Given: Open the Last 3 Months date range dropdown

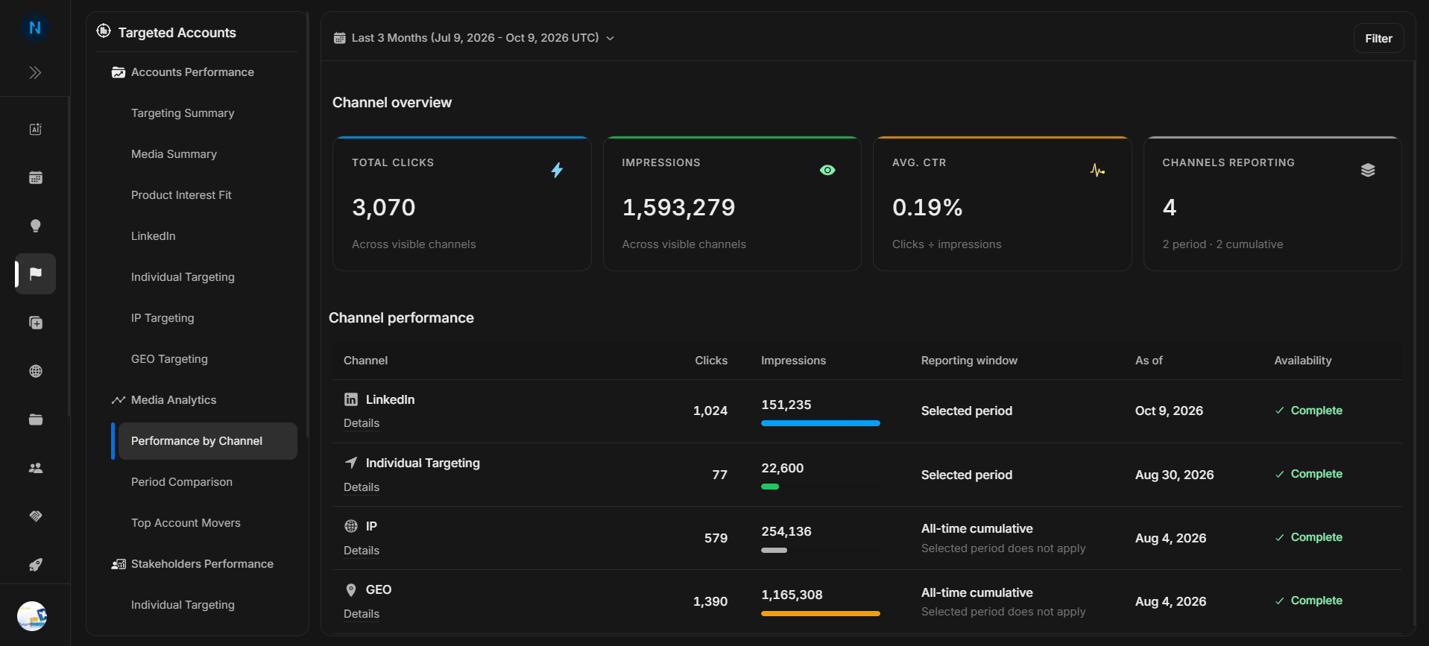Looking at the screenshot, I should tap(474, 38).
